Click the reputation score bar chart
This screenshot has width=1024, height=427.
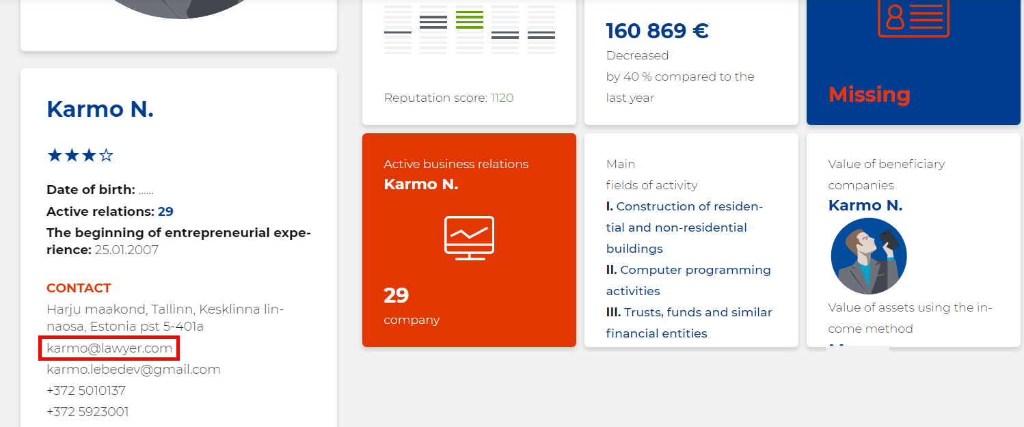pos(469,29)
